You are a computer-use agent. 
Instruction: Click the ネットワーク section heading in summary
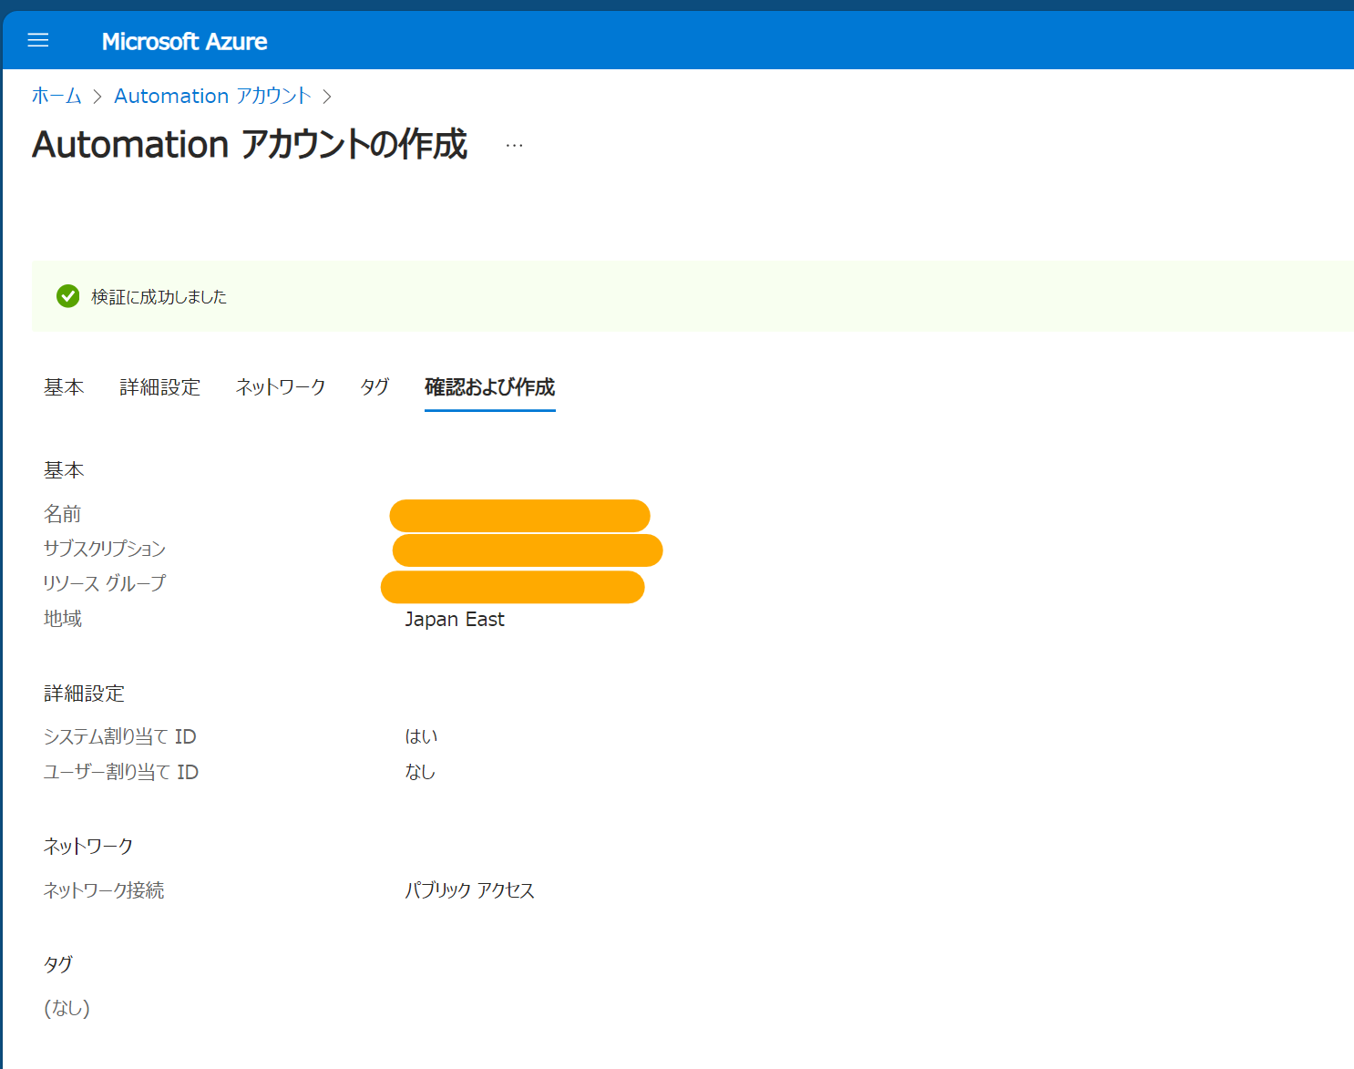(x=88, y=847)
